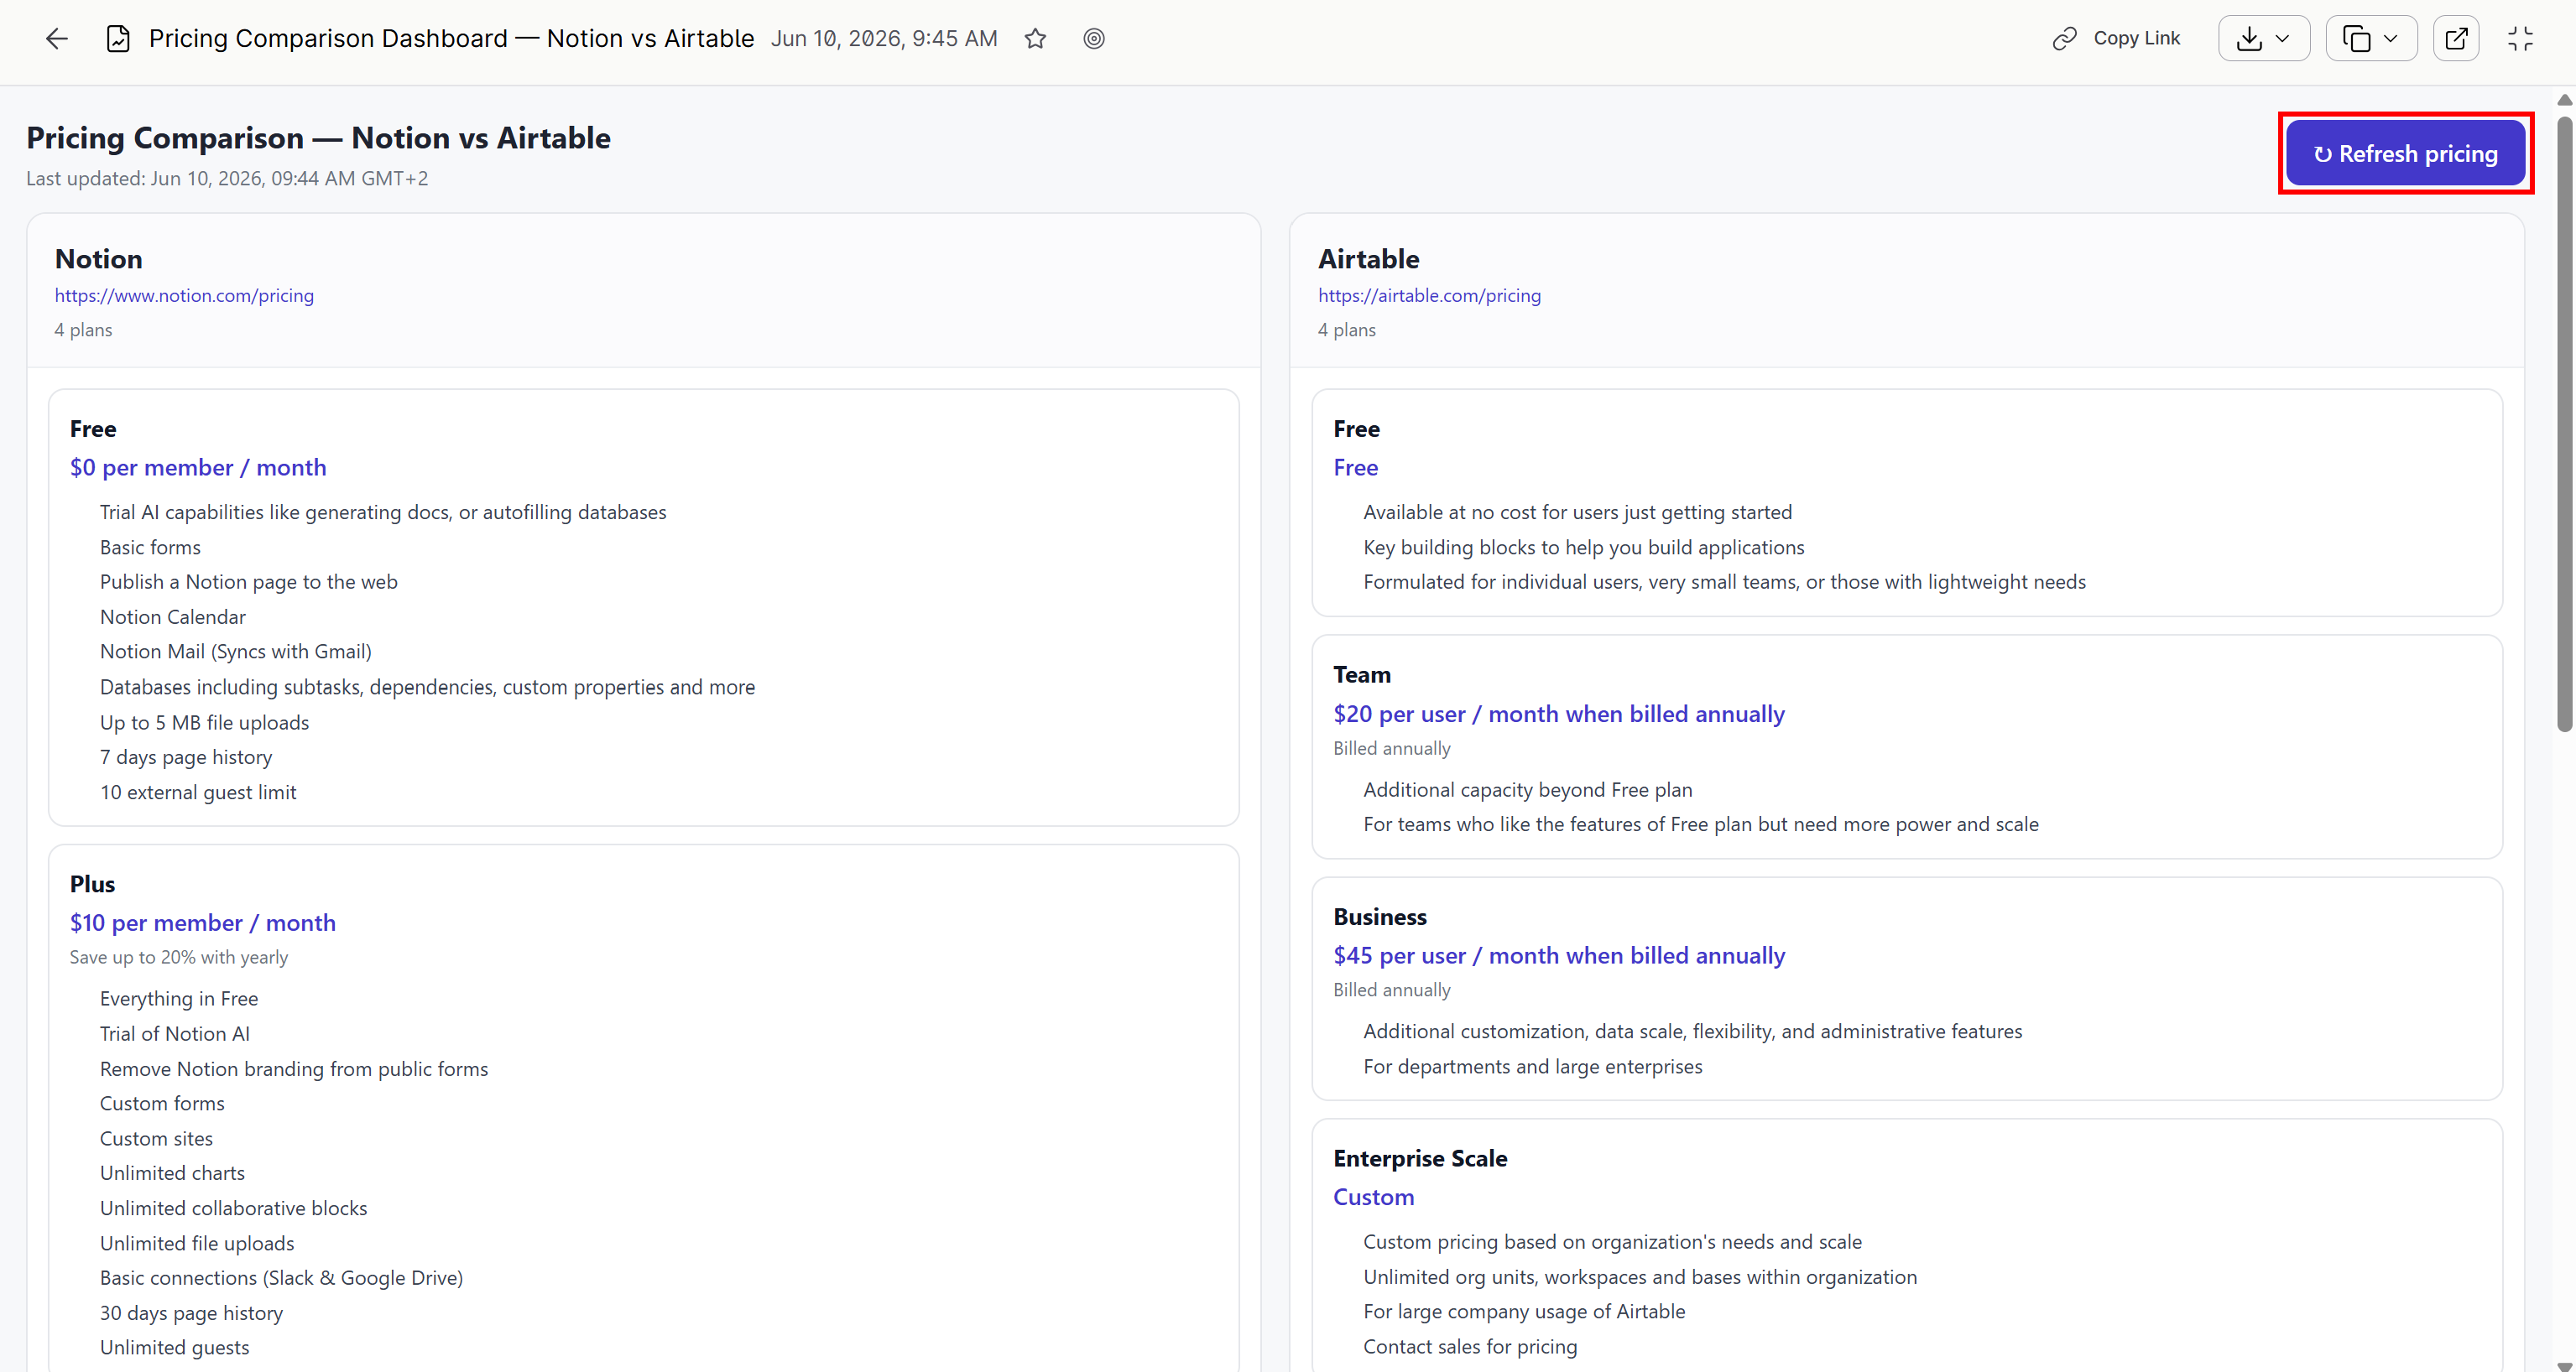Image resolution: width=2576 pixels, height=1372 pixels.
Task: Click '4 plans' under Notion
Action: [x=83, y=330]
